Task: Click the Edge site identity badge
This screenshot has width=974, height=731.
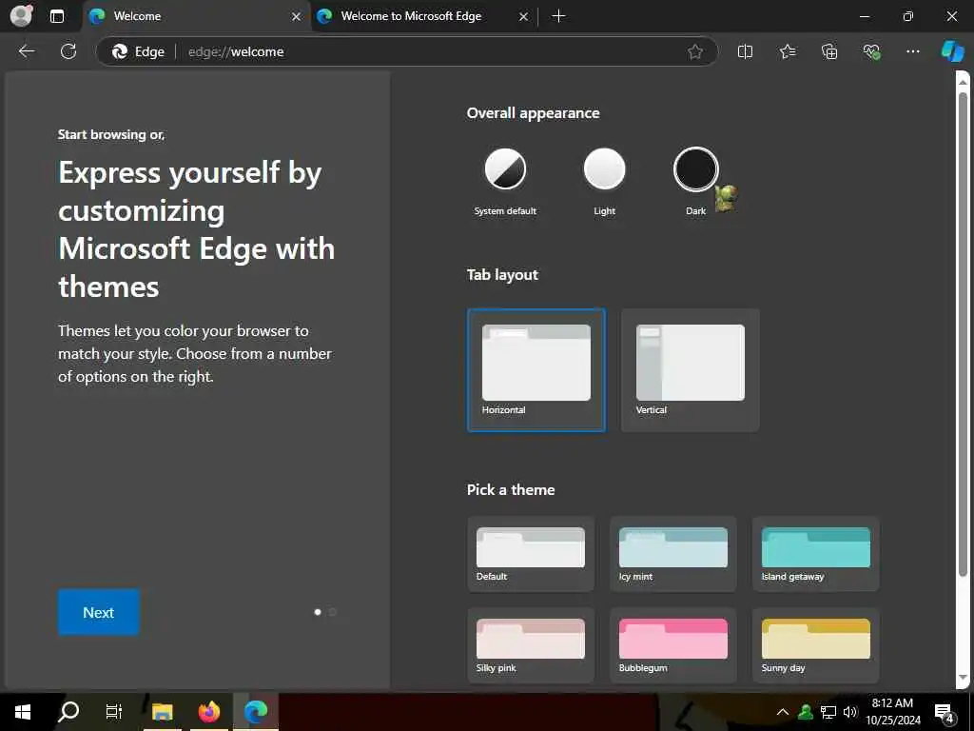Action: [x=138, y=51]
